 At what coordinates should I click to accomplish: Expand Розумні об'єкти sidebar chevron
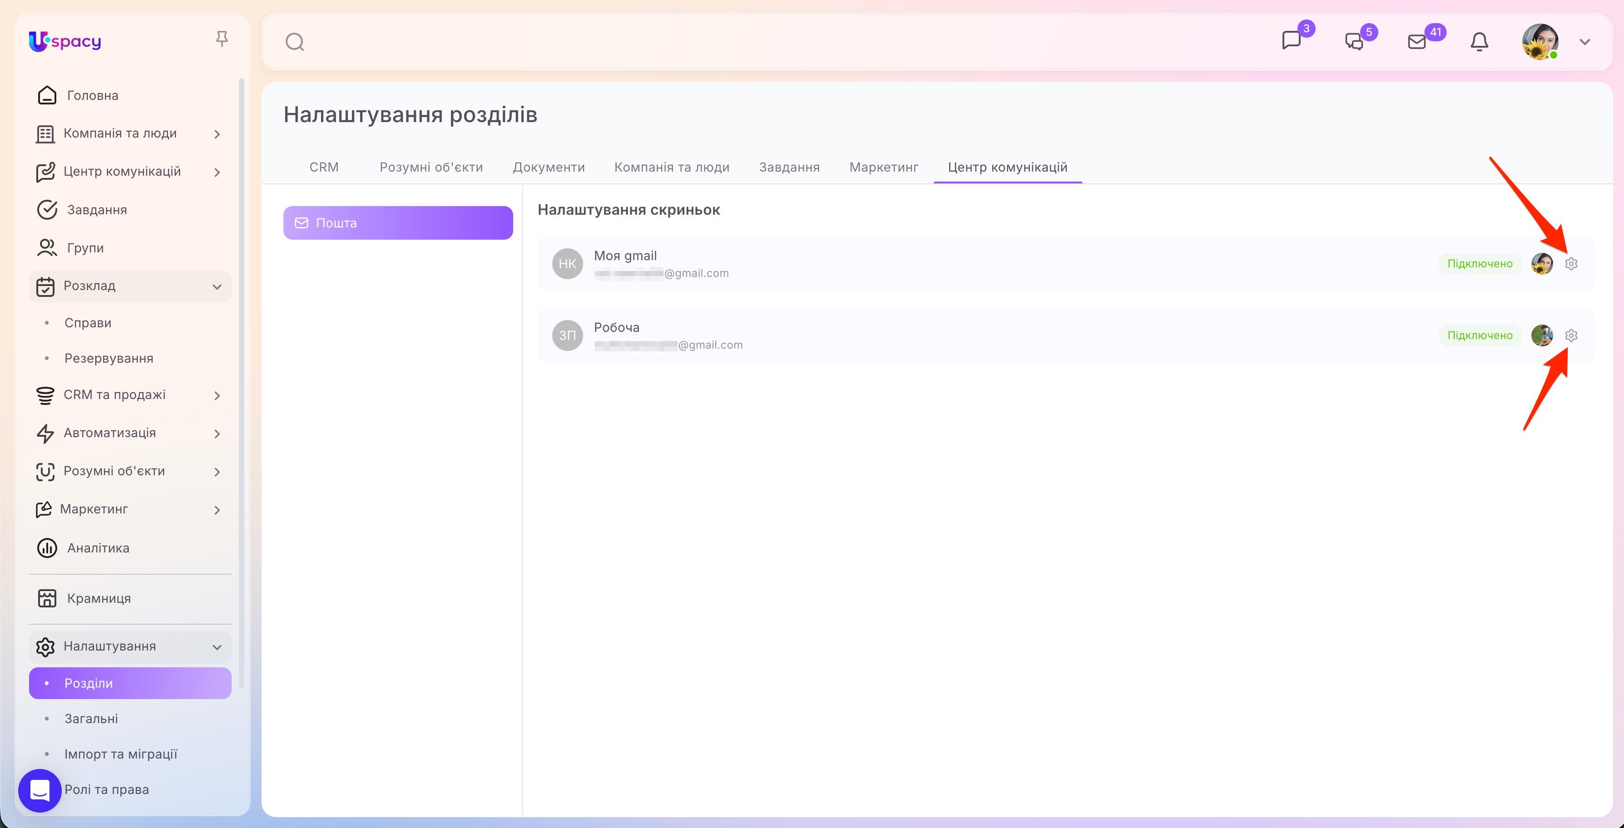click(217, 472)
